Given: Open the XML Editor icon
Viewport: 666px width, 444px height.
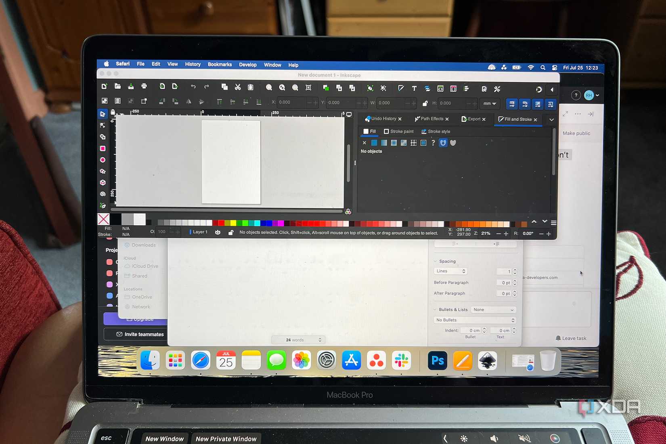Looking at the screenshot, I should [440, 88].
